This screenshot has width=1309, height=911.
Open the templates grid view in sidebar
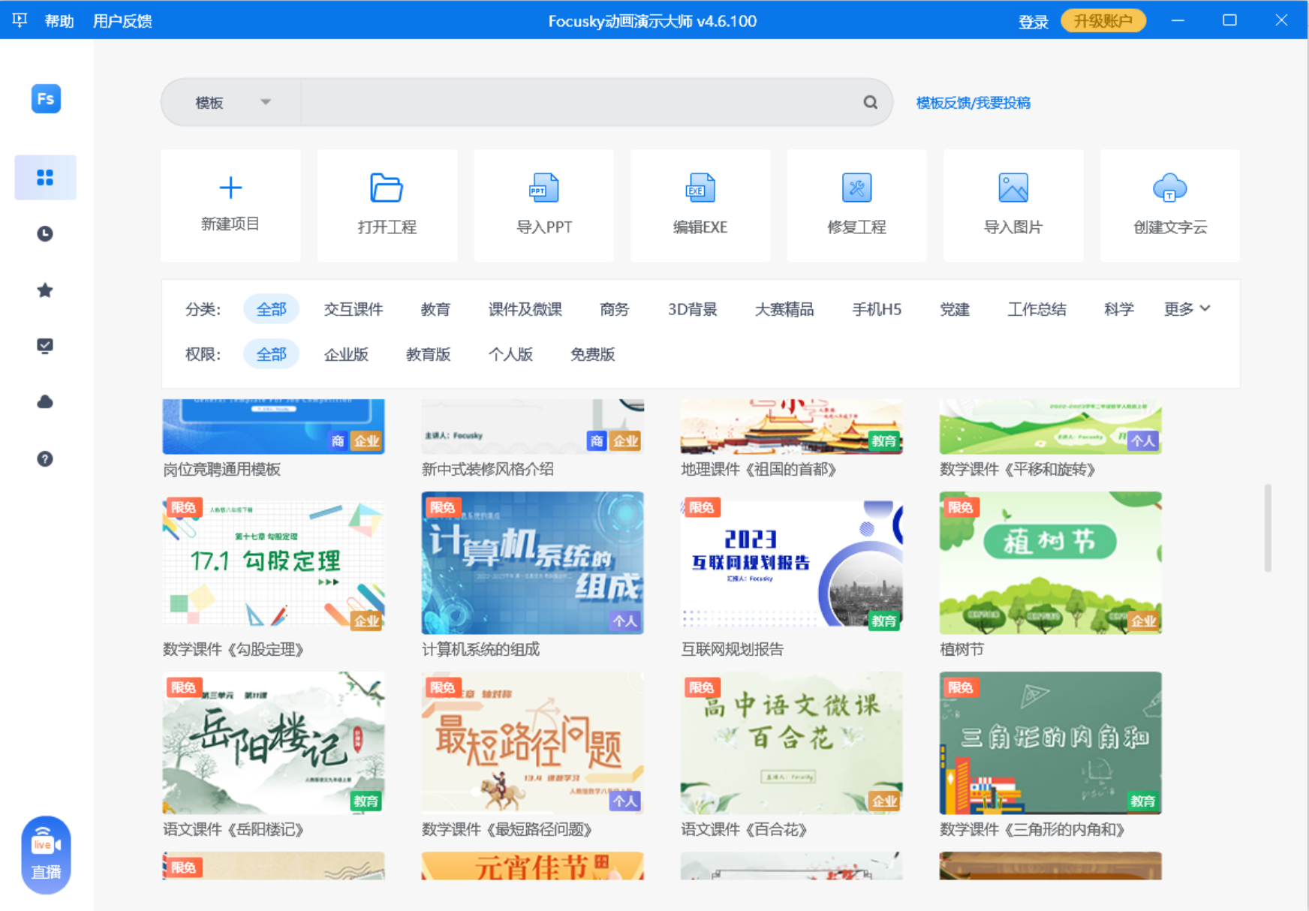pos(45,177)
